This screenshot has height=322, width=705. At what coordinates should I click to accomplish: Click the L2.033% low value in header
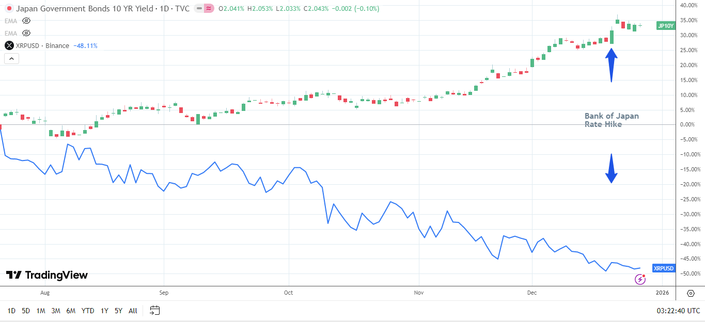click(287, 9)
